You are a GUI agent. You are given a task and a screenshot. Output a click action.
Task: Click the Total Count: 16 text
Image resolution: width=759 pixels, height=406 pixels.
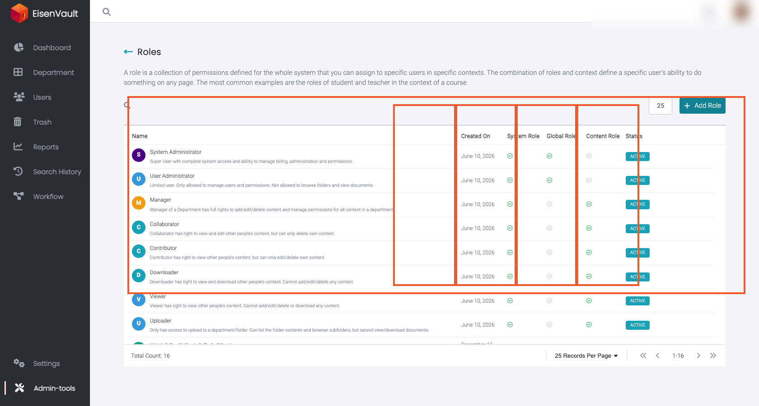click(150, 356)
